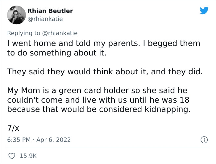This screenshot has height=164, width=216.
Task: Click the word 'kidnapping' in the tweet
Action: (167, 109)
